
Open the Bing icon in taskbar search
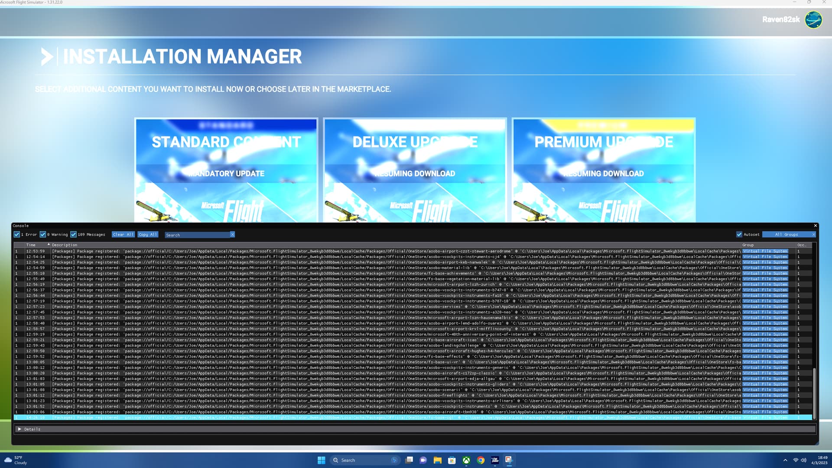pos(394,460)
